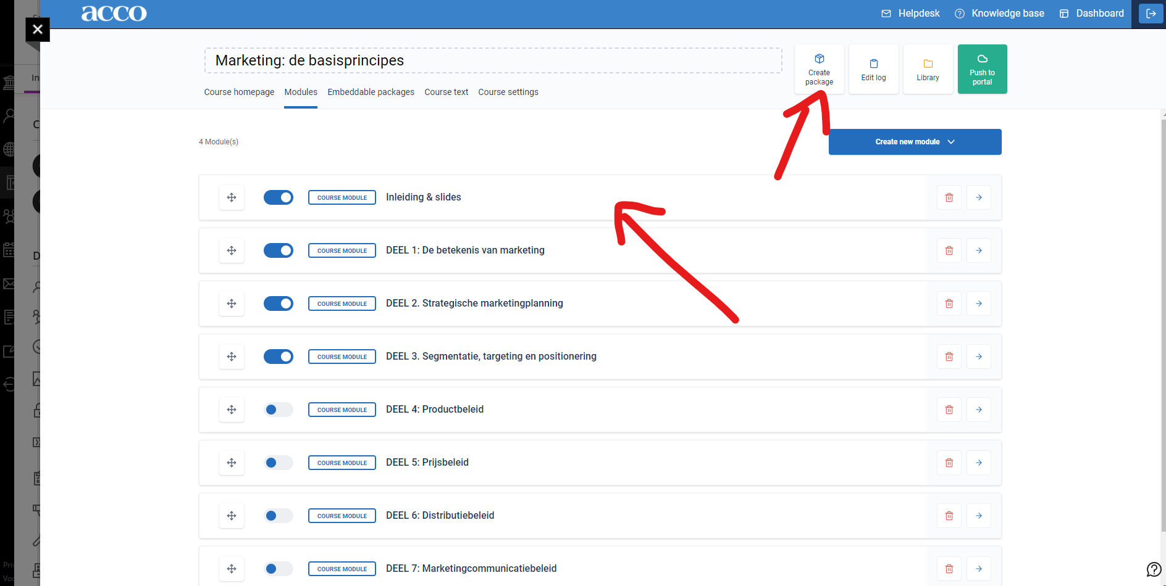Open the help question mark icon

[1154, 569]
